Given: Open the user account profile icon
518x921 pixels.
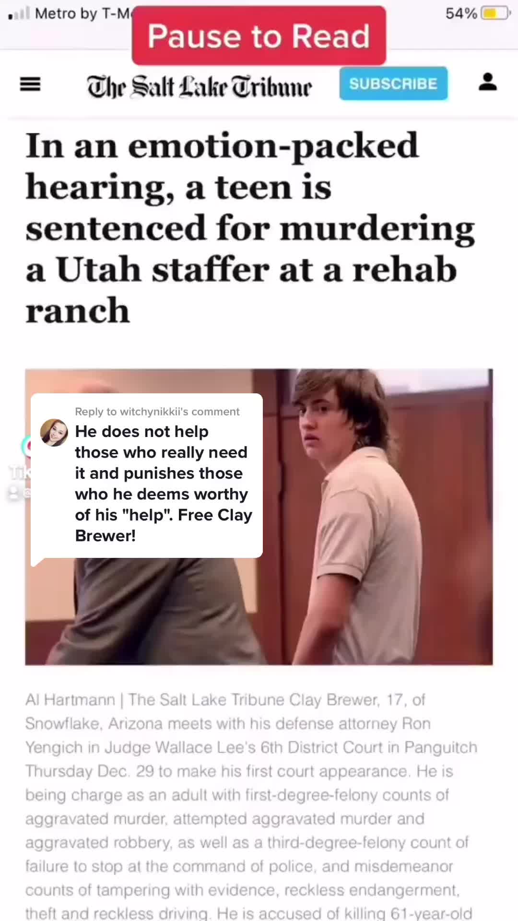Looking at the screenshot, I should coord(488,82).
